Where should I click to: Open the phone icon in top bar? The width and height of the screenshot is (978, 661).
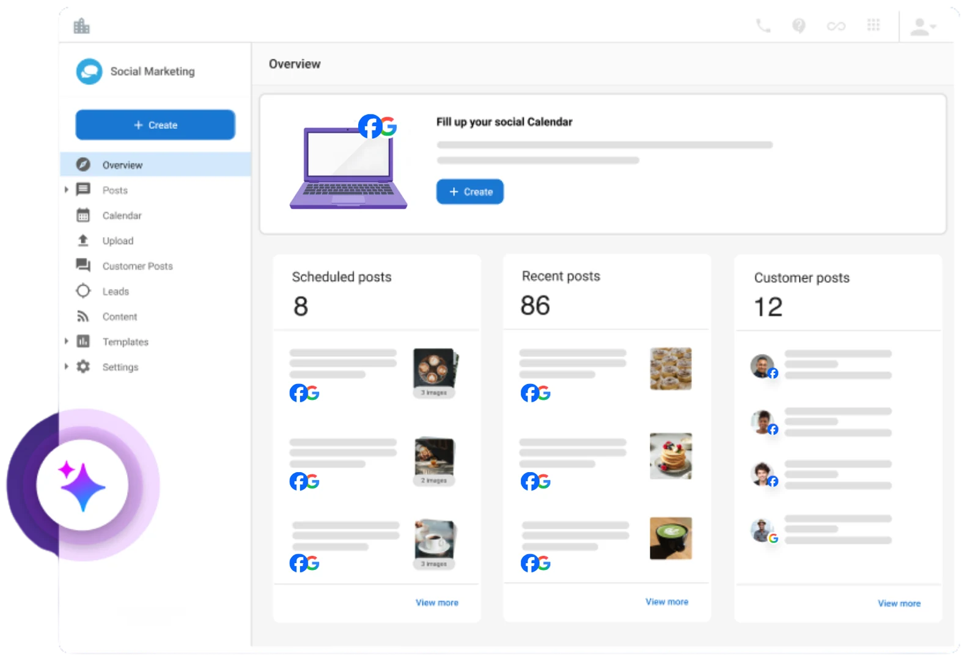pyautogui.click(x=763, y=26)
